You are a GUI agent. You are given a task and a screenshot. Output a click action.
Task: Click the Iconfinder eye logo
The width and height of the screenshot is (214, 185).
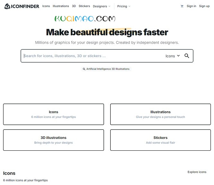pos(7,6)
